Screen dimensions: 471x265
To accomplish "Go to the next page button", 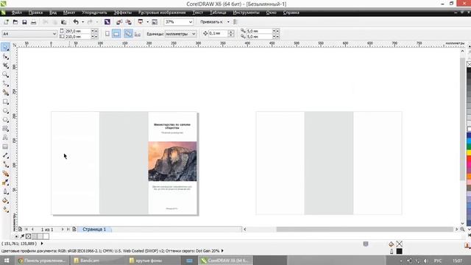I will [x=63, y=229].
